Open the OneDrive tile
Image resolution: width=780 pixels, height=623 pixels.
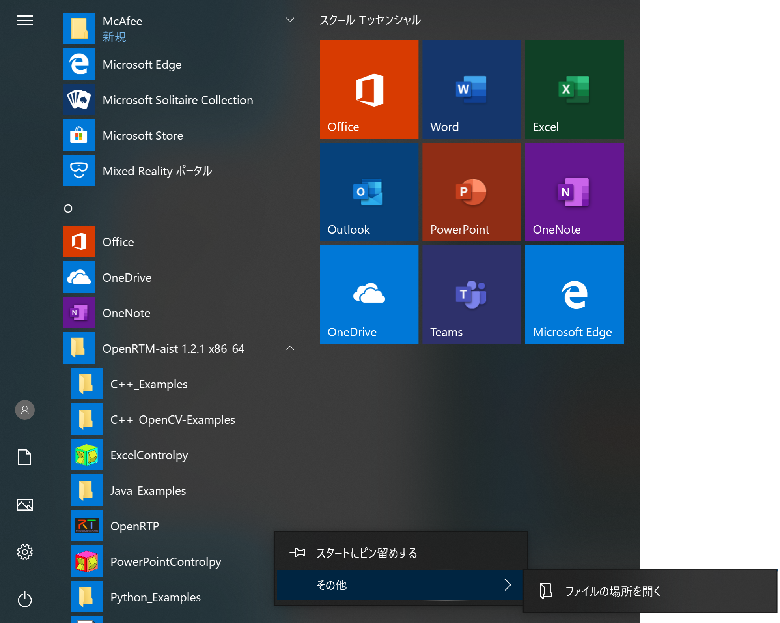369,295
